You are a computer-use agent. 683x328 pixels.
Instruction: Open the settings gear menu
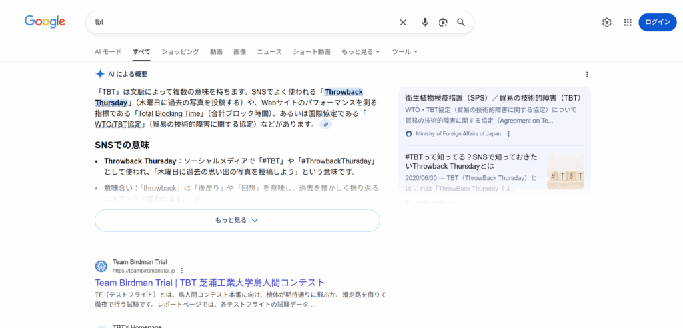[606, 22]
